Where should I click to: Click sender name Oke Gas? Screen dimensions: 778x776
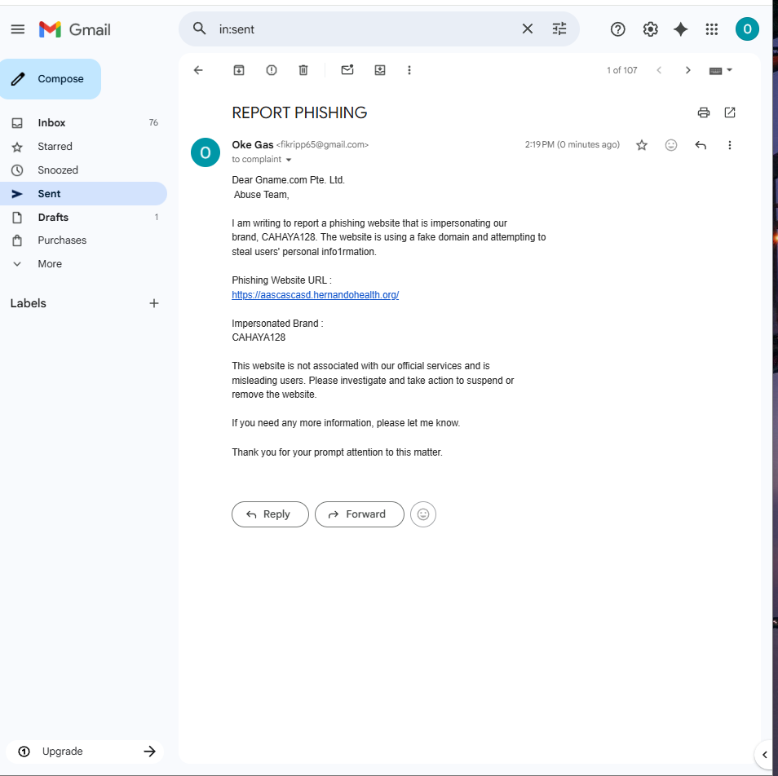[253, 145]
